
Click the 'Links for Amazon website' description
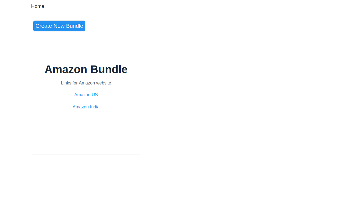(86, 83)
